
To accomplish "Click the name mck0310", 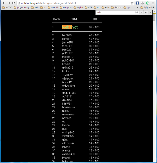I will pos(68,57).
